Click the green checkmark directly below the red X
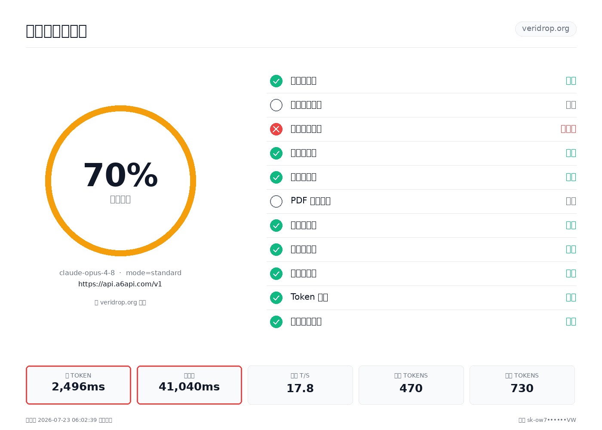 tap(276, 153)
